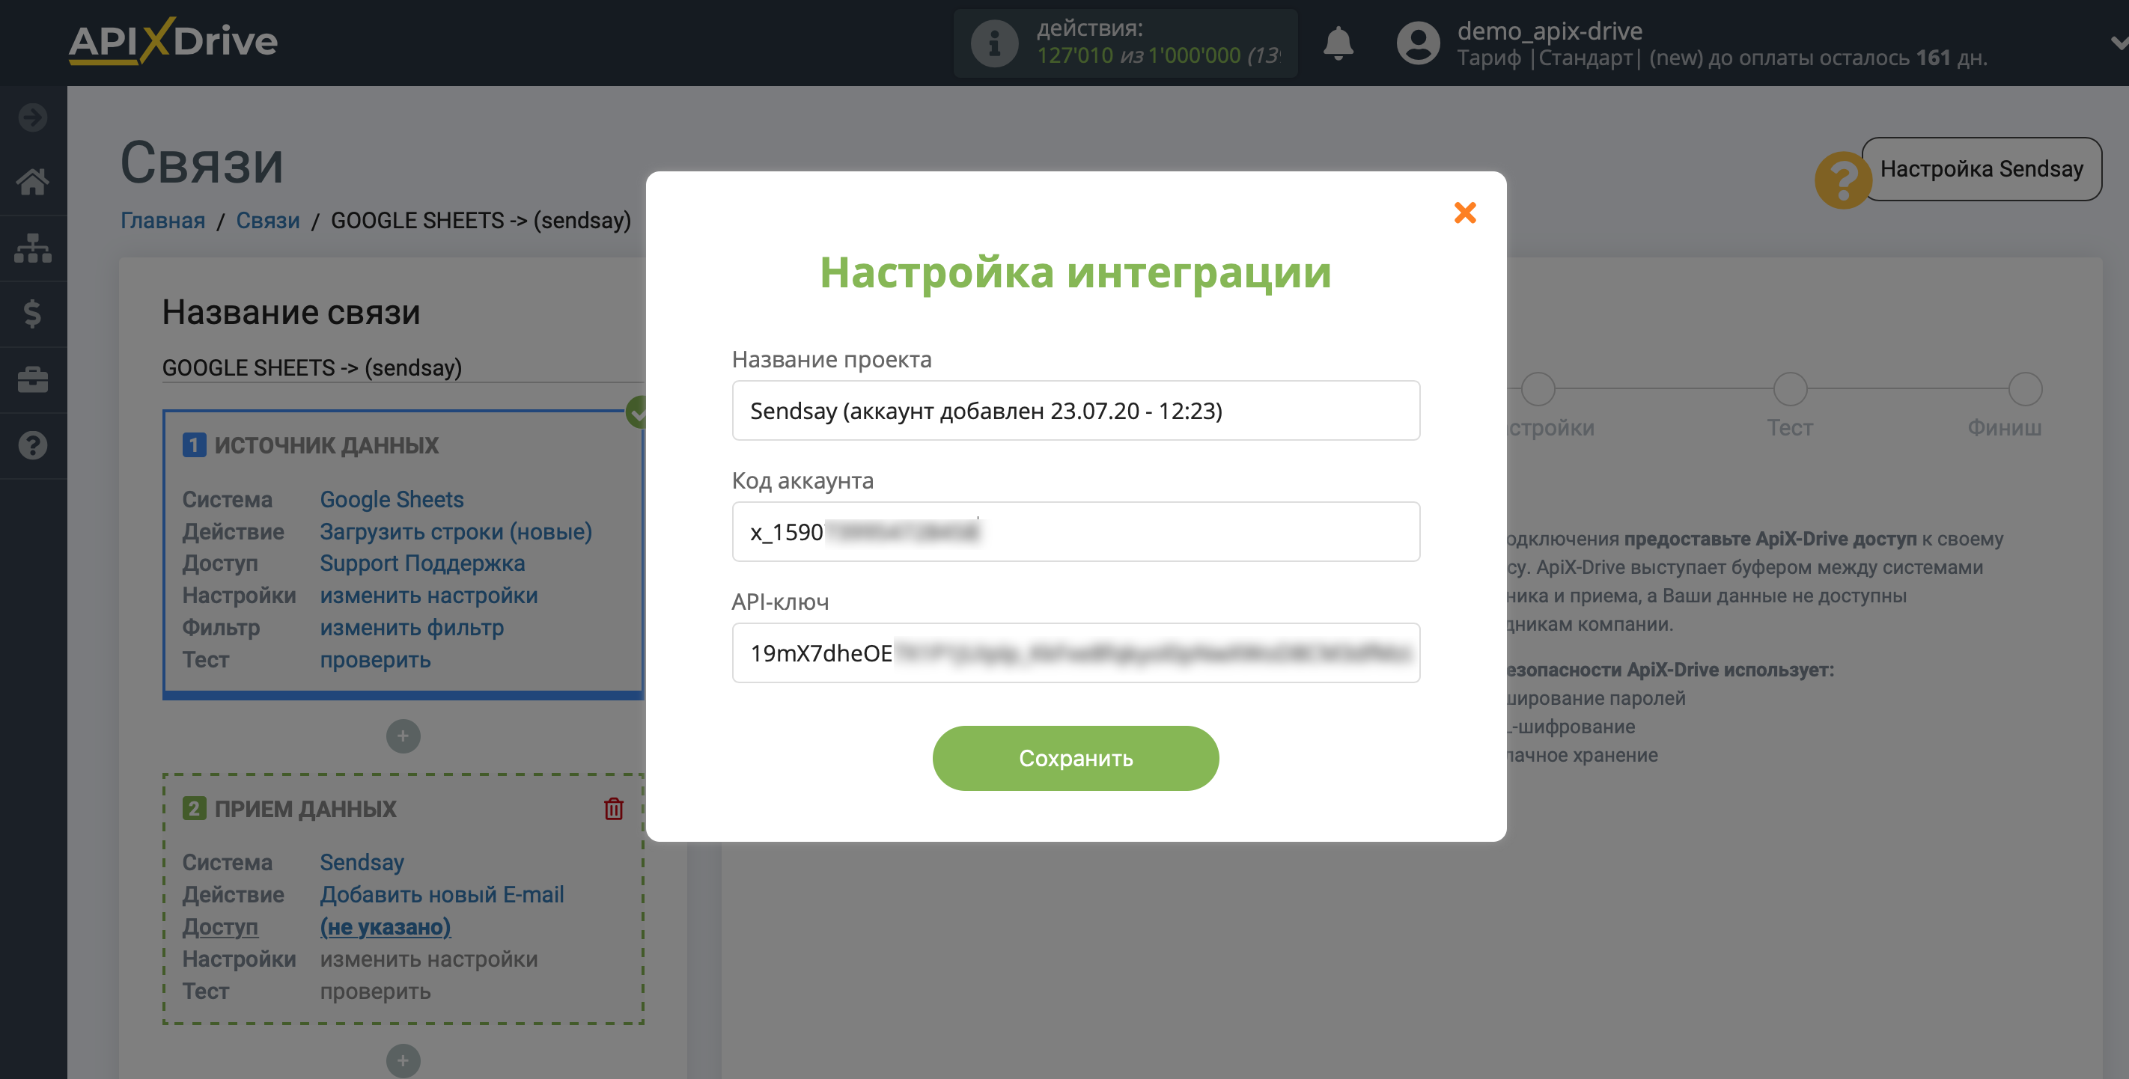Click the info icon next to действия
This screenshot has height=1079, width=2129.
(x=994, y=43)
